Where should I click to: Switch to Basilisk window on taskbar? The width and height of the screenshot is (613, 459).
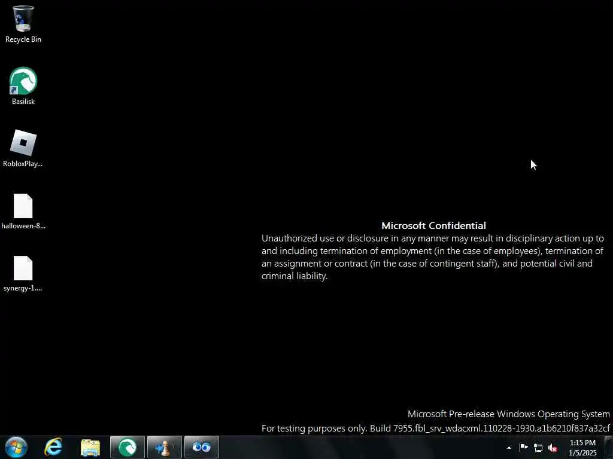click(128, 447)
